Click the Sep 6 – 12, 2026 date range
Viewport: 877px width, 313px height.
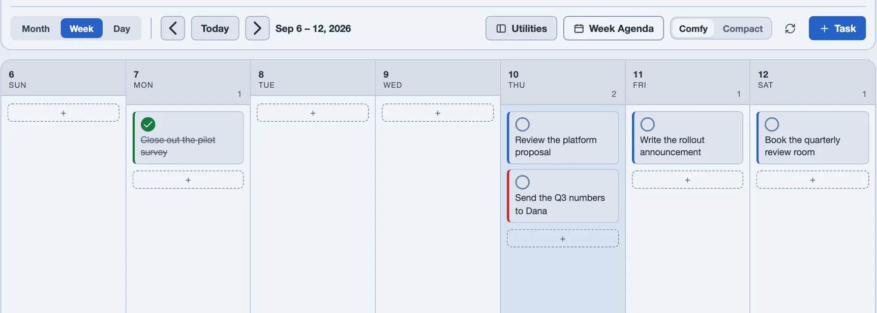tap(313, 28)
